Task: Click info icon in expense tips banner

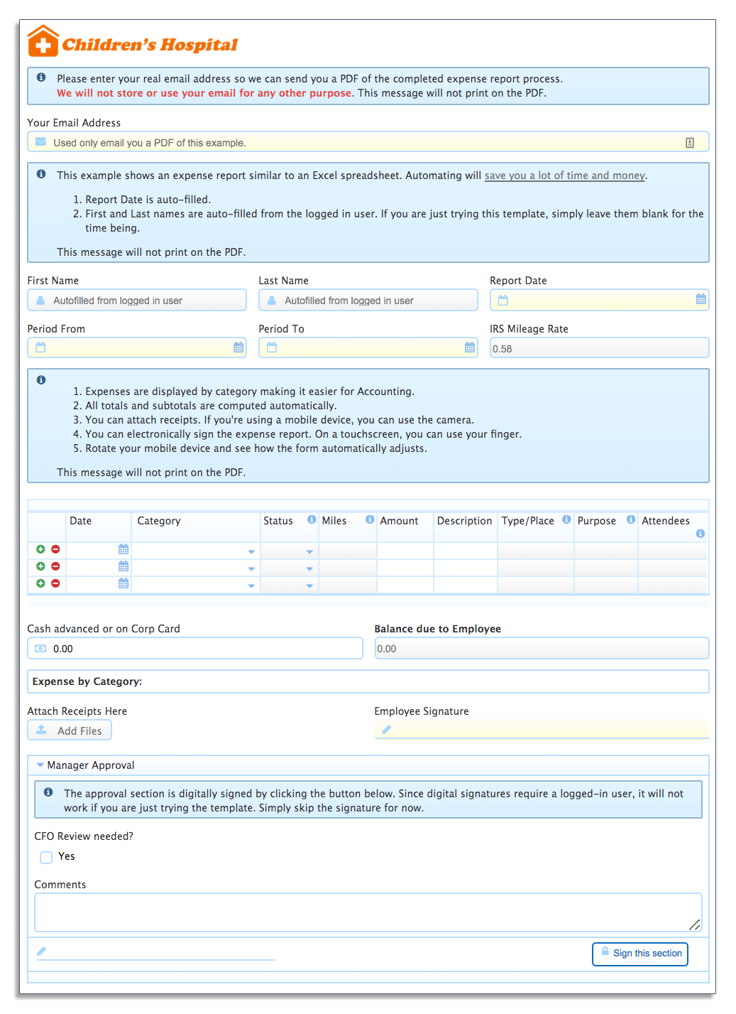Action: (41, 380)
